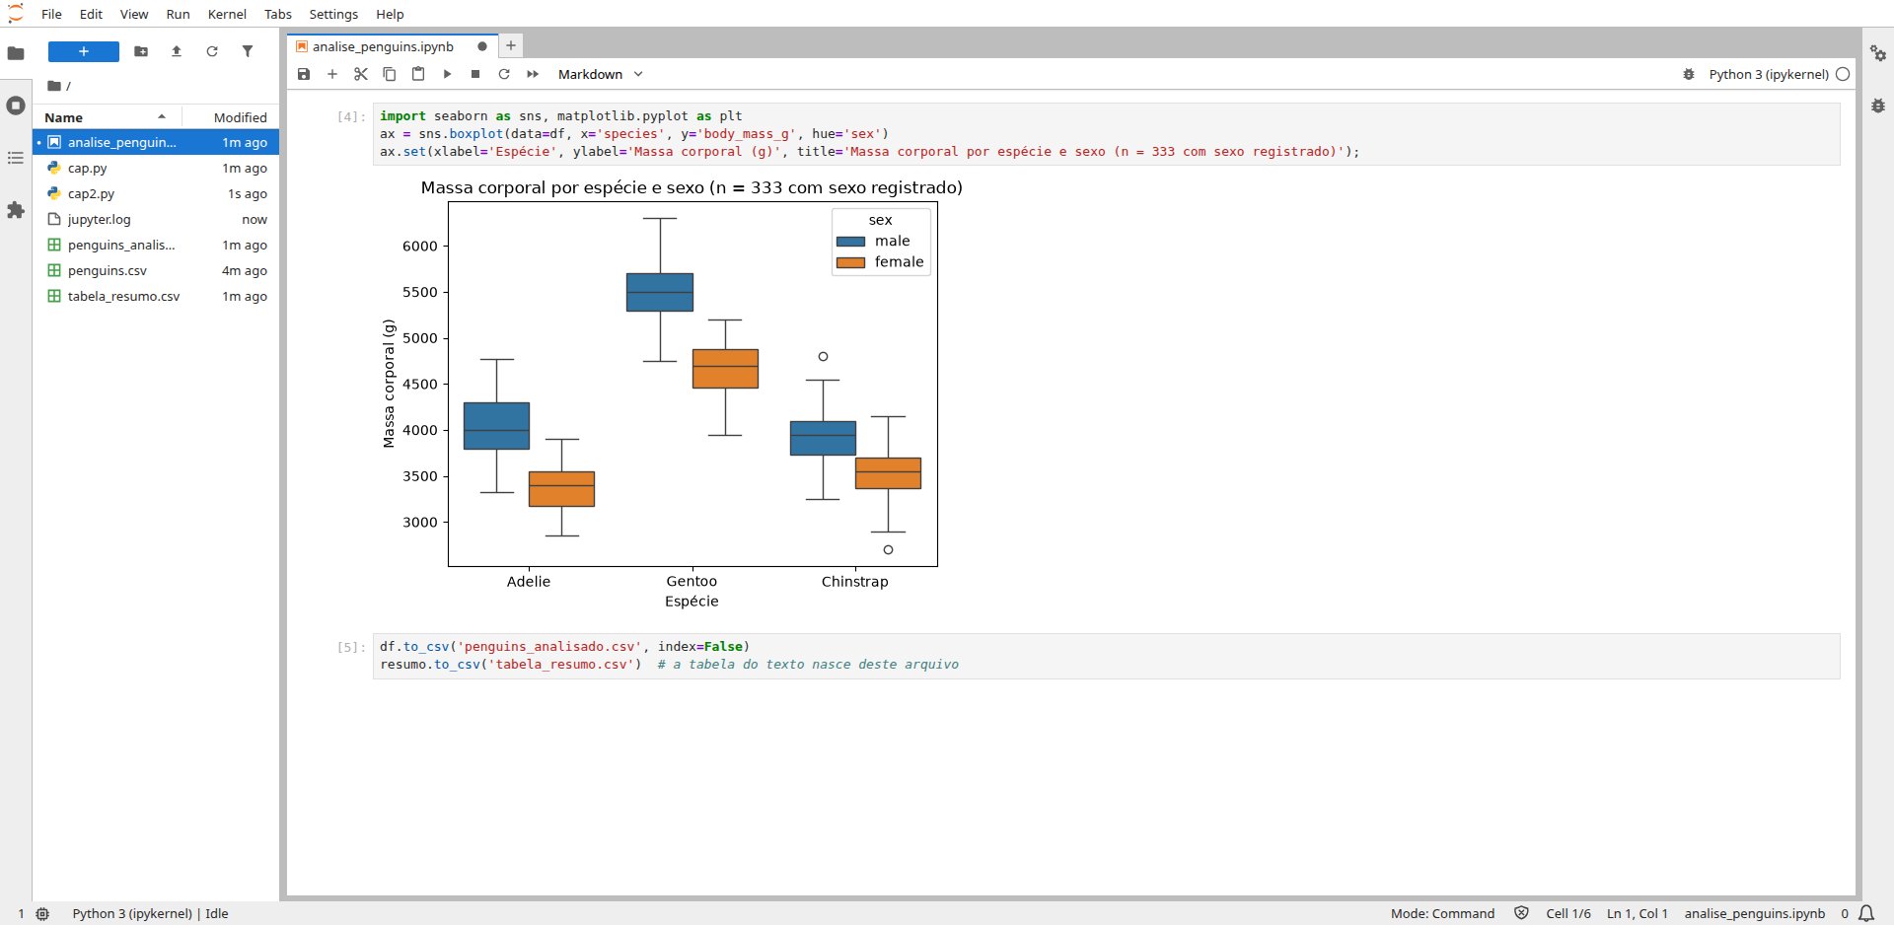Open the cell type Markdown dropdown

(x=600, y=74)
